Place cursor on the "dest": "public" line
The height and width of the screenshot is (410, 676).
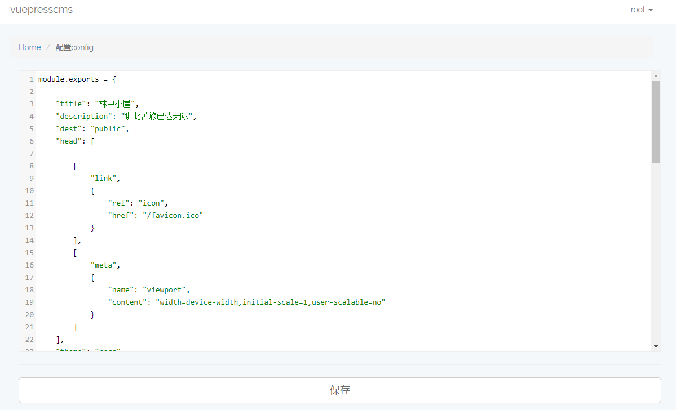click(92, 128)
